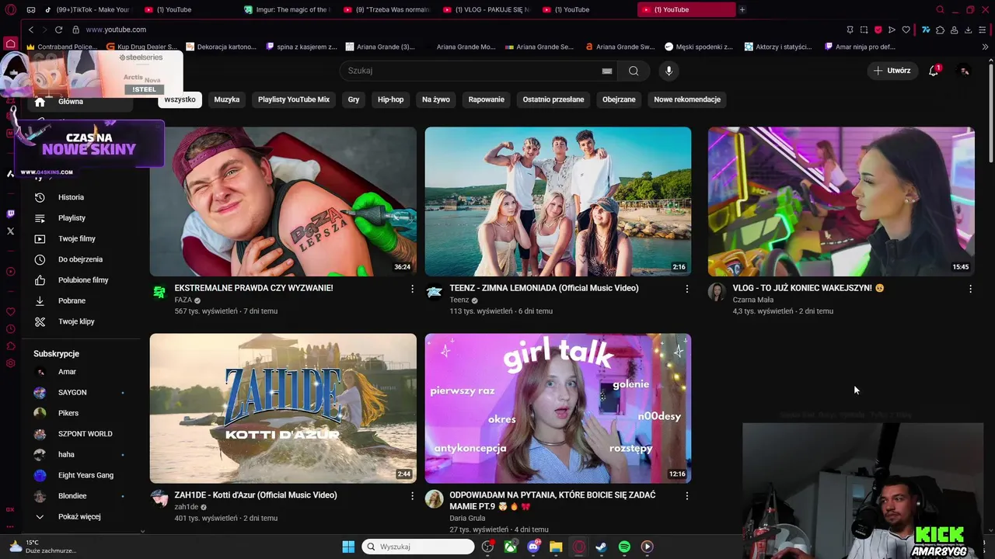Open OBS Studio from the taskbar
The height and width of the screenshot is (559, 995).
[487, 547]
